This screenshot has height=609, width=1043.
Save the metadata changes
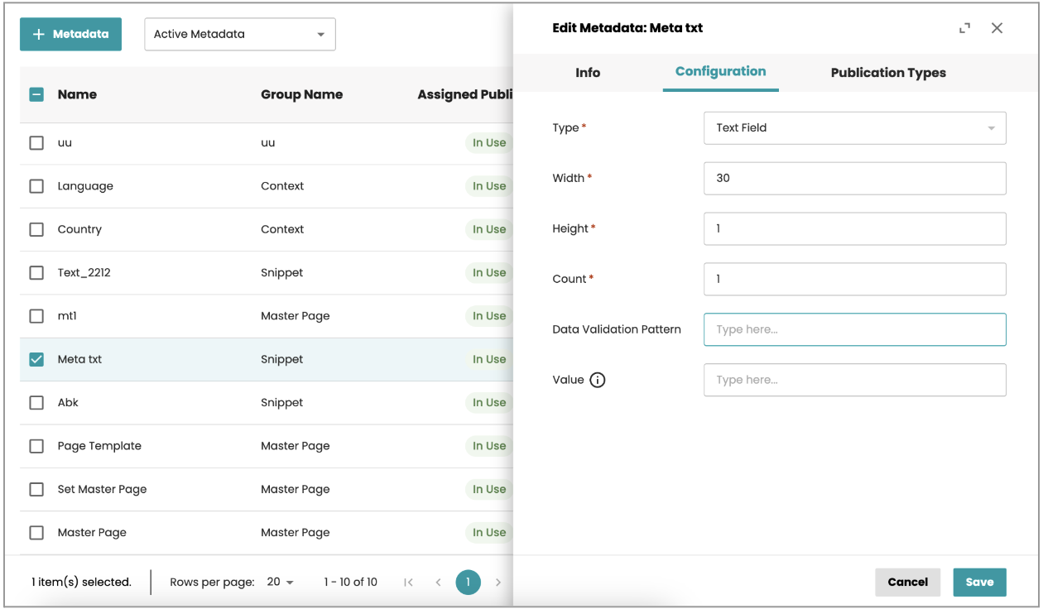click(979, 582)
